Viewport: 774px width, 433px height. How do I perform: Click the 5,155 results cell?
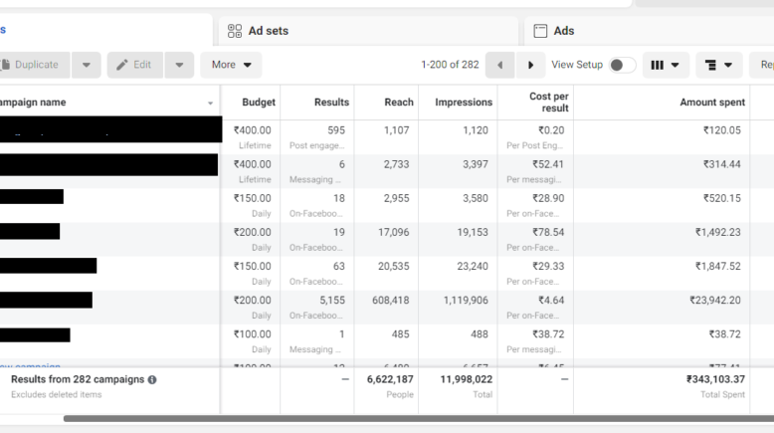pos(332,301)
